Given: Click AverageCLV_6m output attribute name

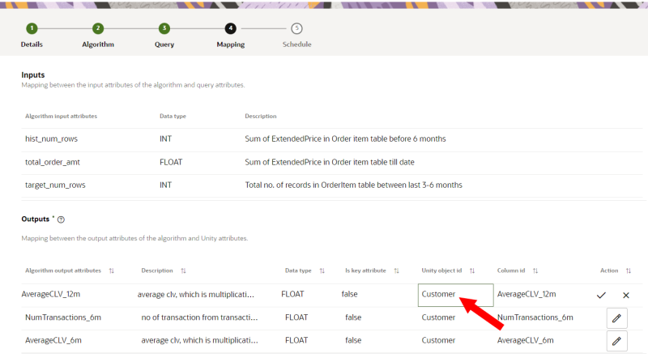Looking at the screenshot, I should click(x=53, y=340).
